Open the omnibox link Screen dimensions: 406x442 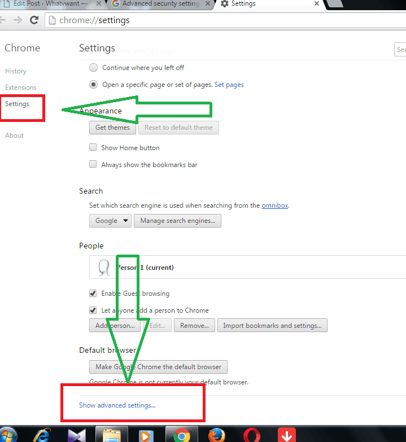tap(275, 205)
